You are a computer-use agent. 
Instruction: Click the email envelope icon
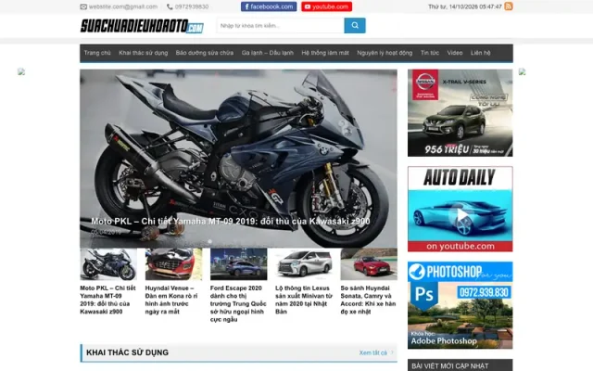click(83, 6)
